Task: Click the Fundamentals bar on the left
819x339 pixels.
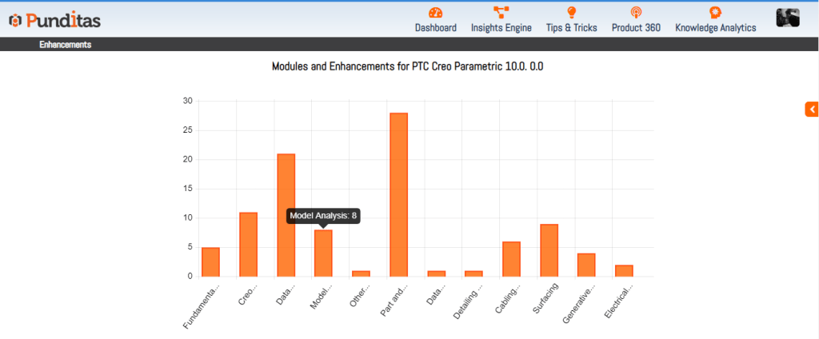Action: point(210,262)
